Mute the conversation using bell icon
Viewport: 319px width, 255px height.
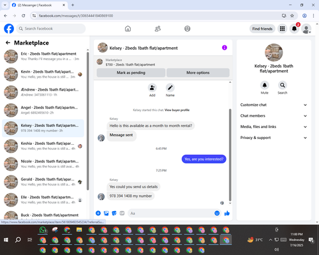click(x=265, y=85)
